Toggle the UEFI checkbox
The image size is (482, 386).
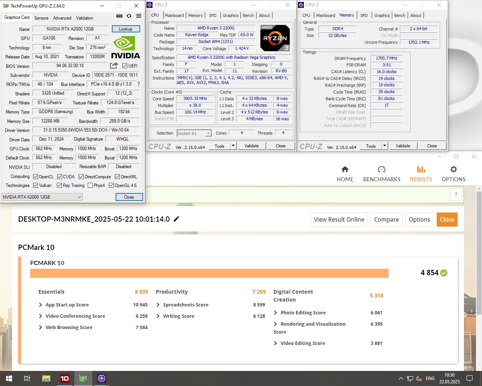pos(125,66)
